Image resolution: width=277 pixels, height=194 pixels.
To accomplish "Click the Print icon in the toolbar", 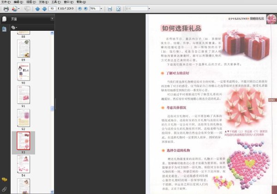I will click(6, 9).
